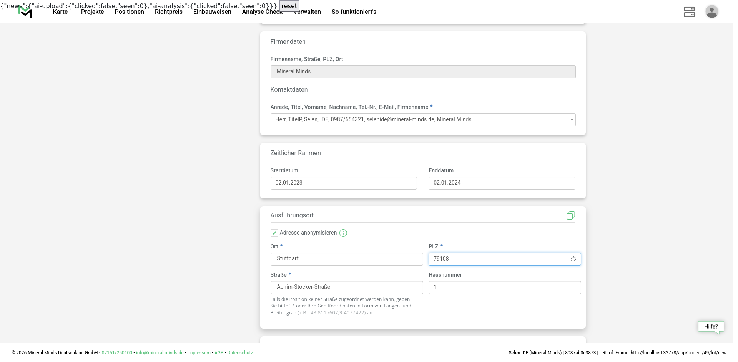The image size is (738, 362).
Task: Click into the Startdatum date field
Action: (343, 183)
